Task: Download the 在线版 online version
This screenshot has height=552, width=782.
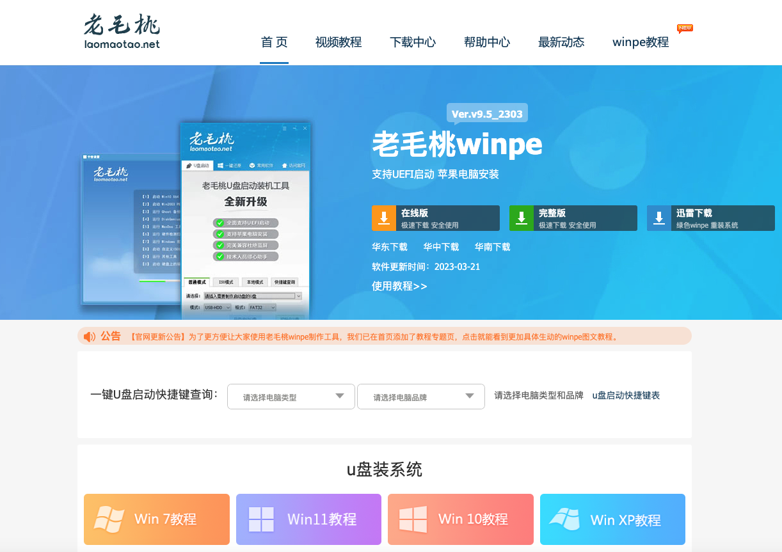Action: [x=436, y=218]
